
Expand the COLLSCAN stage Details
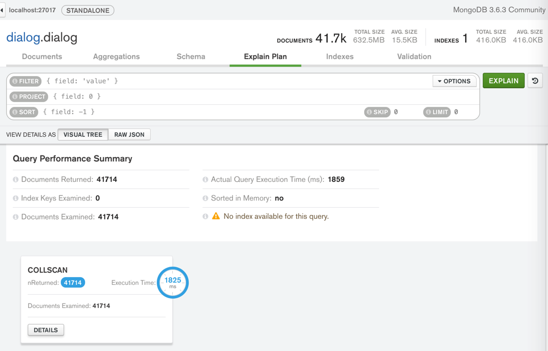pos(46,330)
